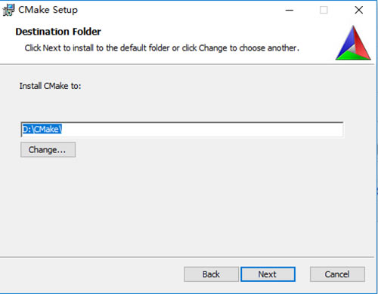This screenshot has height=294, width=378.
Task: Minimize the CMake Setup window
Action: point(290,11)
